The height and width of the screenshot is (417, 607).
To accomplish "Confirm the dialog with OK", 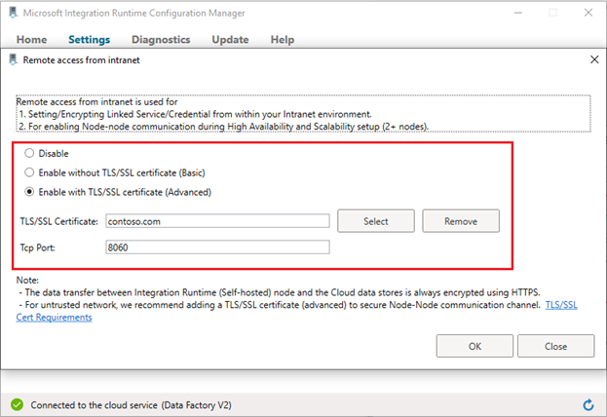I will [x=474, y=346].
